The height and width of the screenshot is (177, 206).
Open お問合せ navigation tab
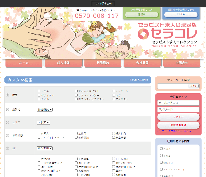click(x=182, y=63)
